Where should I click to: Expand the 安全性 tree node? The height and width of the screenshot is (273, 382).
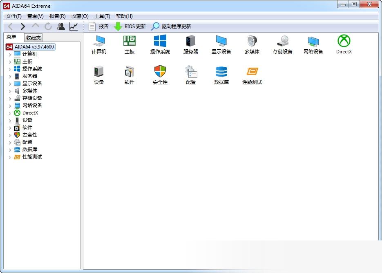coord(10,135)
